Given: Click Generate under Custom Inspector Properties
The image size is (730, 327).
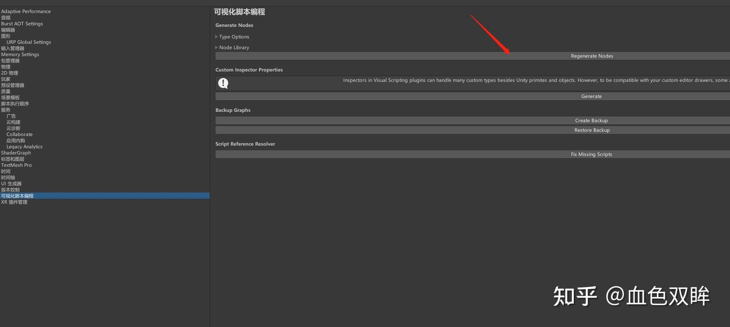Looking at the screenshot, I should (x=591, y=96).
